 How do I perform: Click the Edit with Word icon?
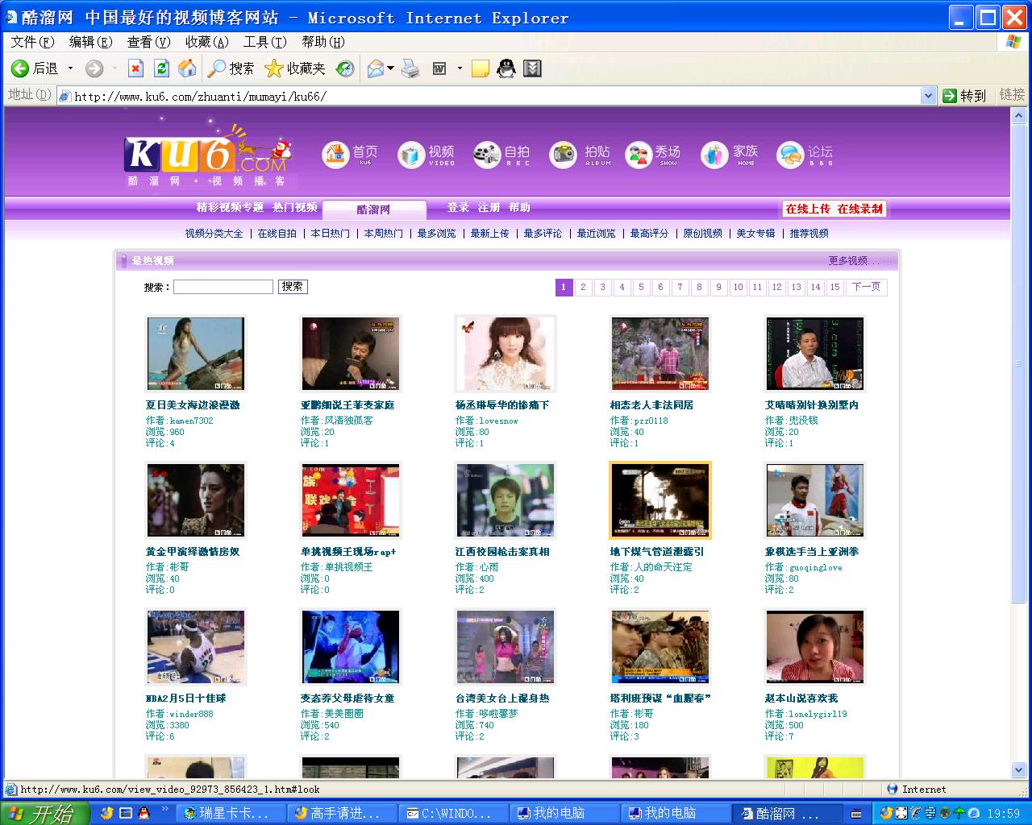[x=439, y=68]
